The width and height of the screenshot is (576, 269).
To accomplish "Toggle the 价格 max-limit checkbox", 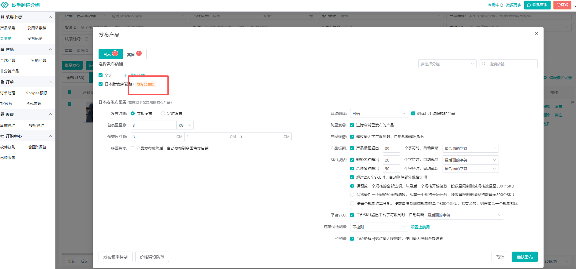I will coord(352,239).
